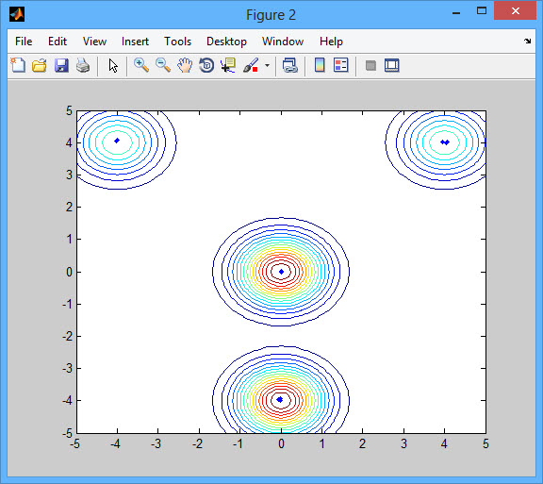
Task: Save the figure using the floppy icon
Action: coord(61,65)
